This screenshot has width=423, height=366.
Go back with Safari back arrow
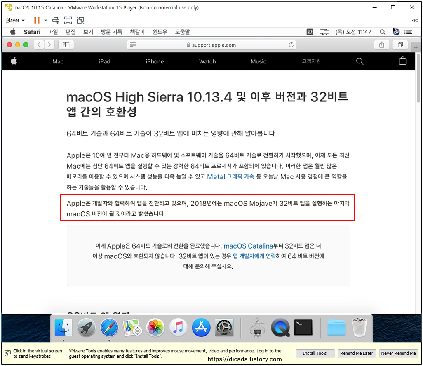pyautogui.click(x=39, y=45)
